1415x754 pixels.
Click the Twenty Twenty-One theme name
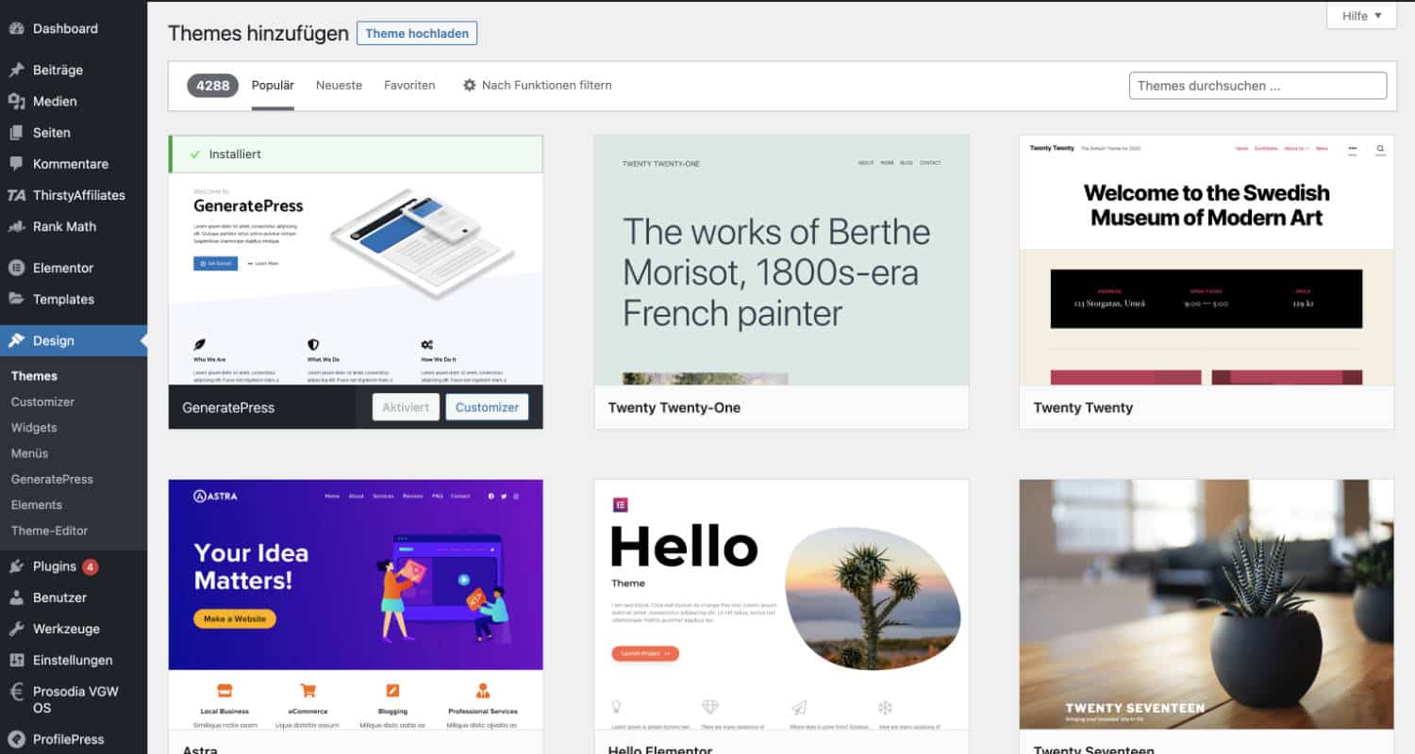674,407
